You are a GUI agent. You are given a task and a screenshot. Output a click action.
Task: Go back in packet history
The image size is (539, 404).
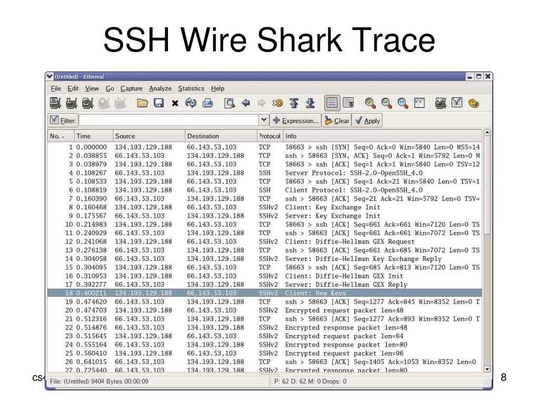[x=245, y=103]
